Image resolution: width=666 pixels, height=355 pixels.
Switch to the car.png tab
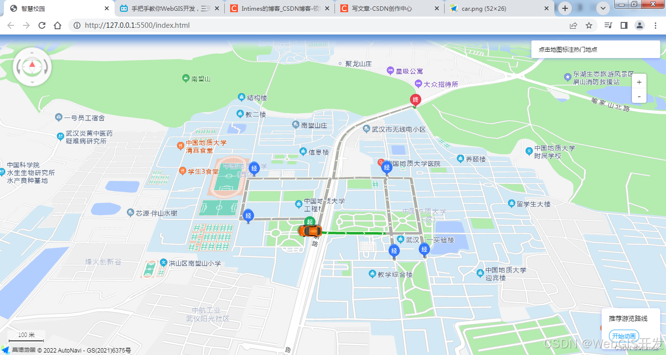pyautogui.click(x=500, y=8)
